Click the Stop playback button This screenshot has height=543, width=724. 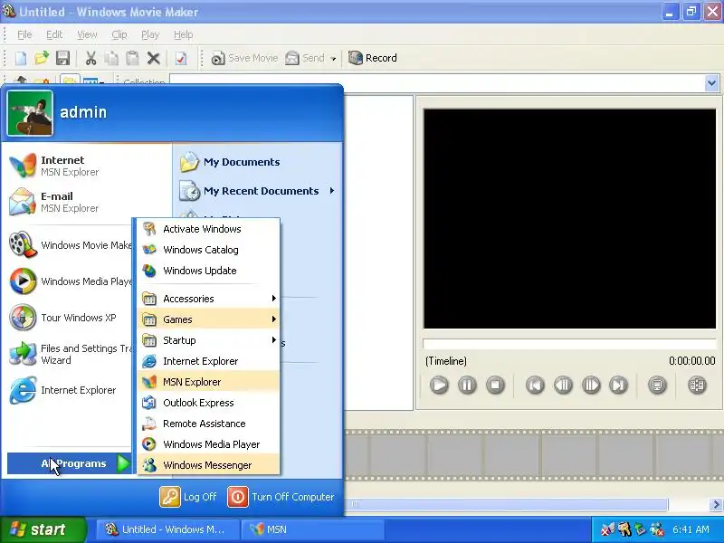[495, 385]
